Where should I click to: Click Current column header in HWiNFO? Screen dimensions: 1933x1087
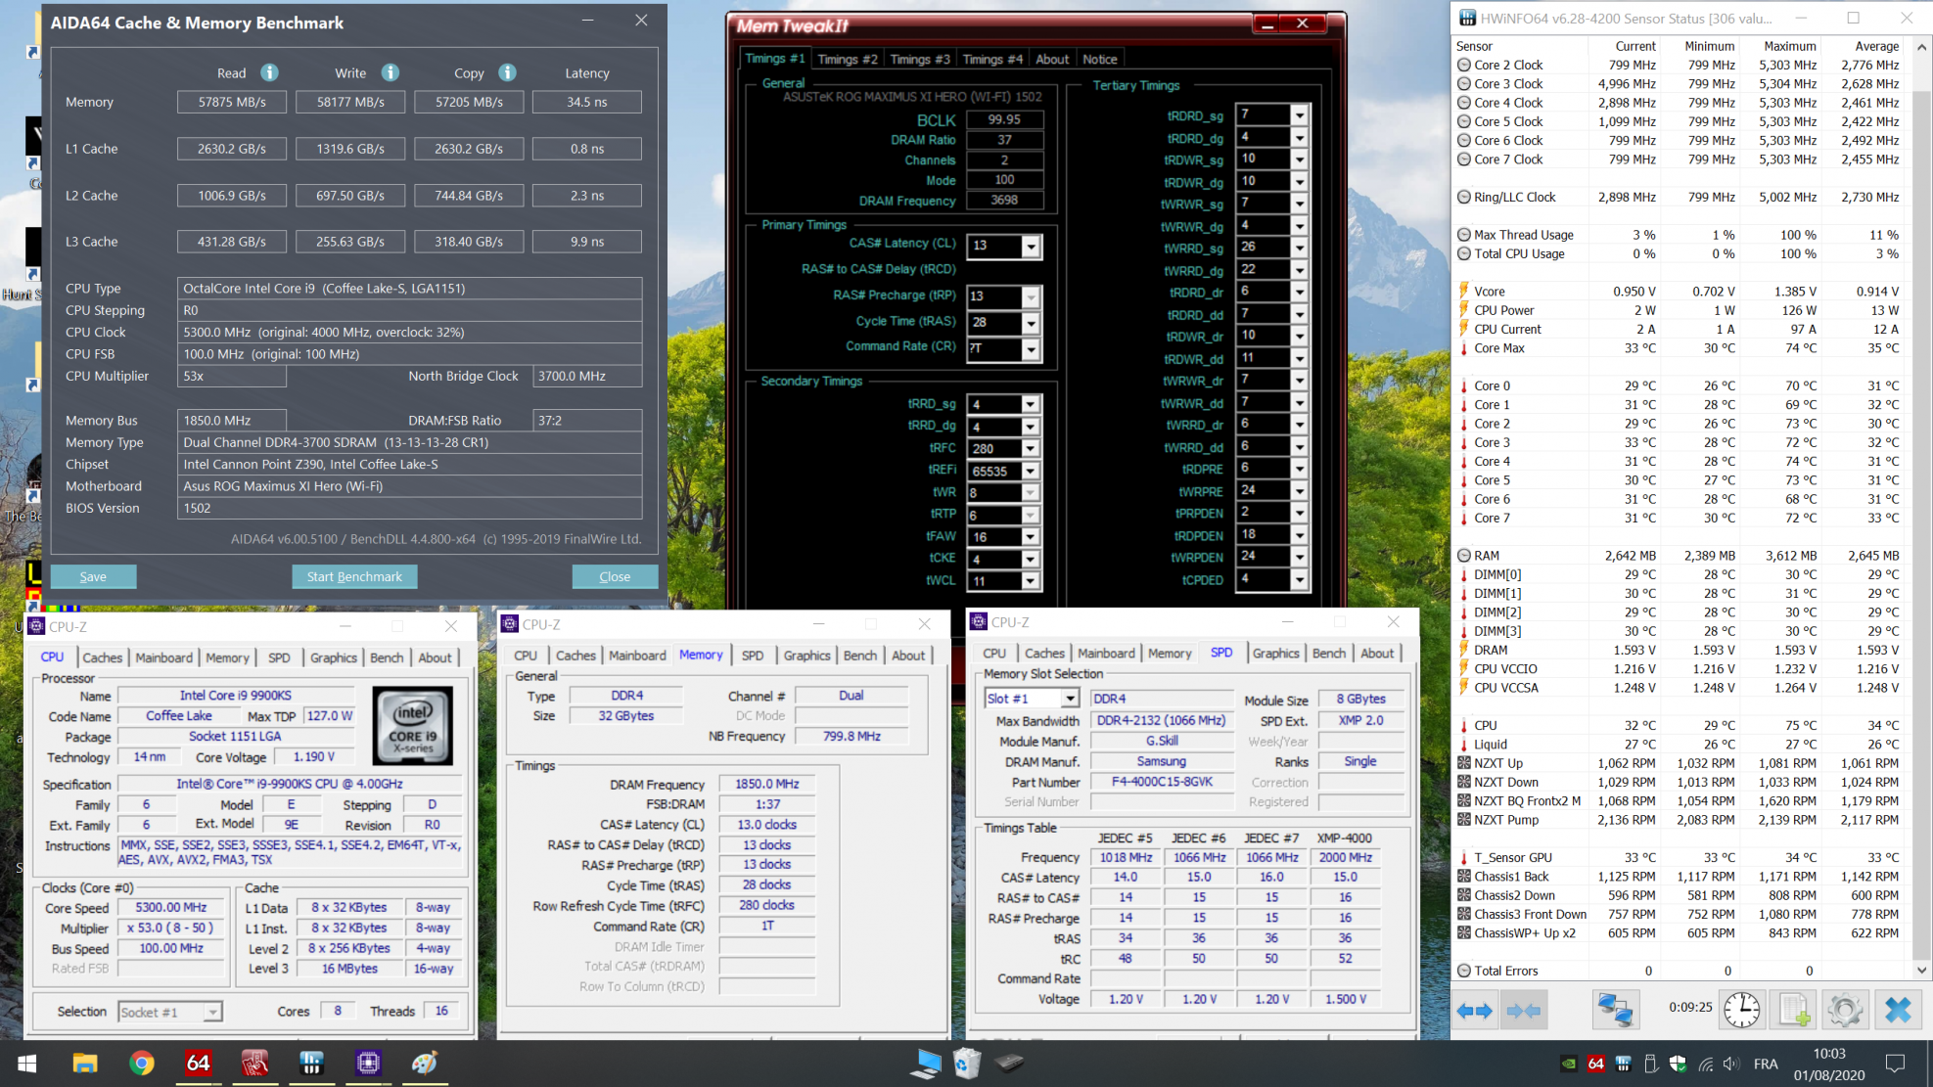click(x=1635, y=46)
